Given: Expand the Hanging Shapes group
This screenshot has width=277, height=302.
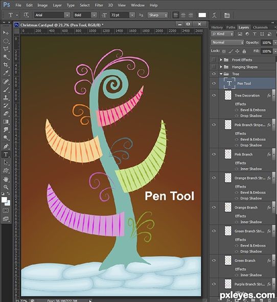Looking at the screenshot, I should (x=221, y=67).
